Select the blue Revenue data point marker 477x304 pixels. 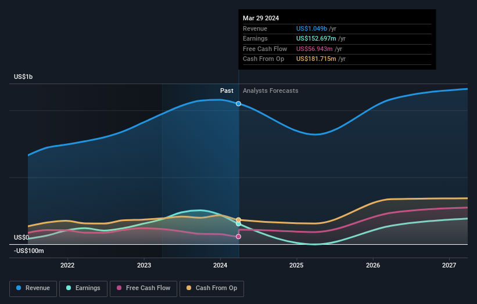coord(238,104)
